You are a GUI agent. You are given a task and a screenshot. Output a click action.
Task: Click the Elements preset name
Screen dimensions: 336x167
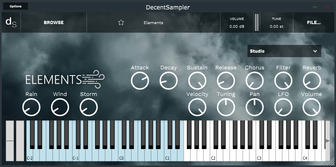(153, 22)
